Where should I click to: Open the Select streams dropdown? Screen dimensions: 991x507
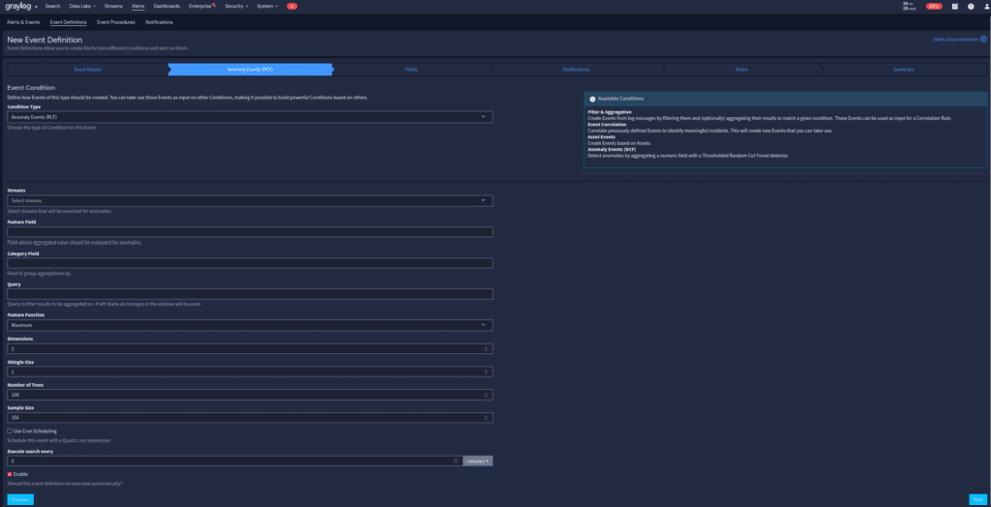pyautogui.click(x=250, y=200)
